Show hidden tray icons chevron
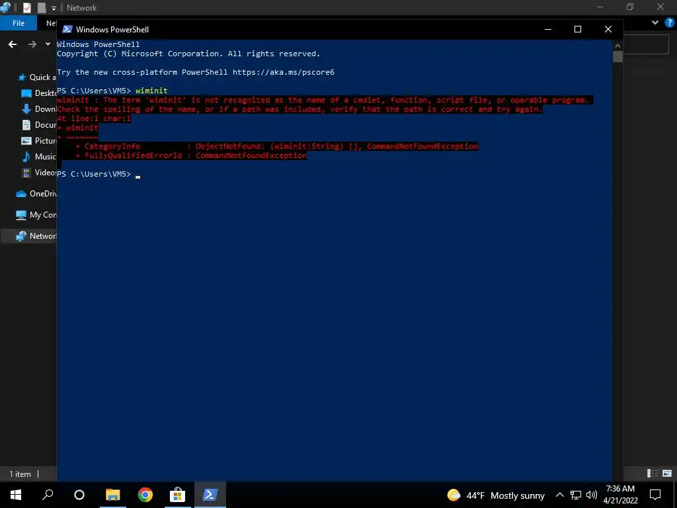The width and height of the screenshot is (677, 508). click(559, 495)
